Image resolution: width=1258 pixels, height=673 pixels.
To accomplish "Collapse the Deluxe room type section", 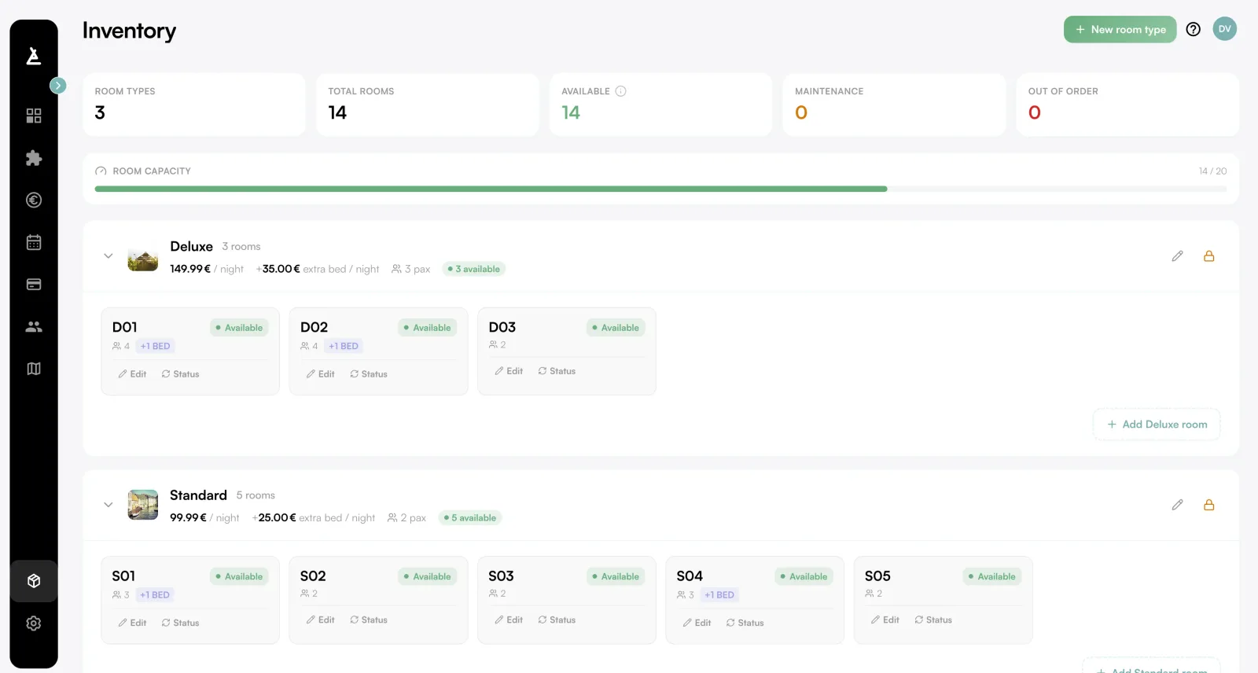I will pos(109,256).
